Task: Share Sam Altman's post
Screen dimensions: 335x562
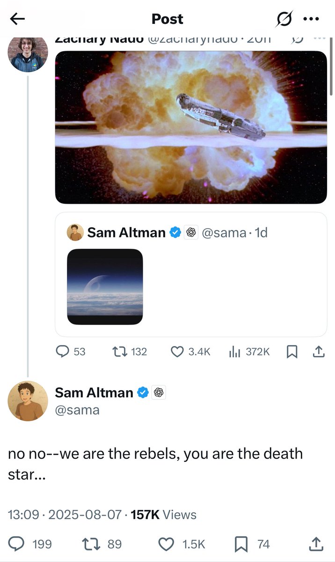Action: (316, 544)
